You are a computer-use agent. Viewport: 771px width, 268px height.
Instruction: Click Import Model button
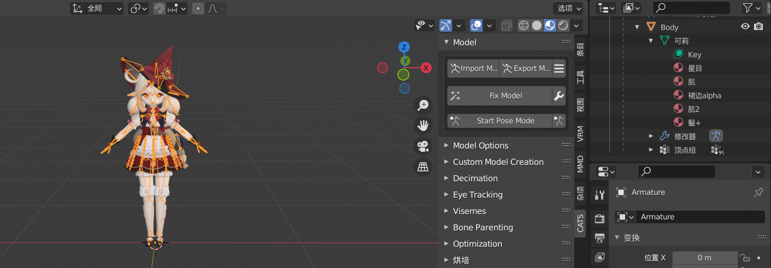click(473, 68)
